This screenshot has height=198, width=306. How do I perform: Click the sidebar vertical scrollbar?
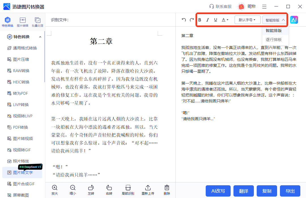point(44,57)
